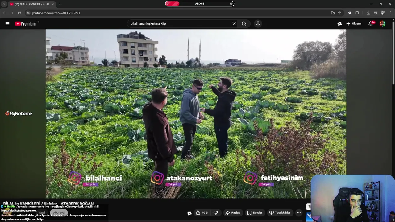The image size is (395, 222).
Task: Click fatihyasinim Instagram overlay in video
Action: [x=273, y=179]
